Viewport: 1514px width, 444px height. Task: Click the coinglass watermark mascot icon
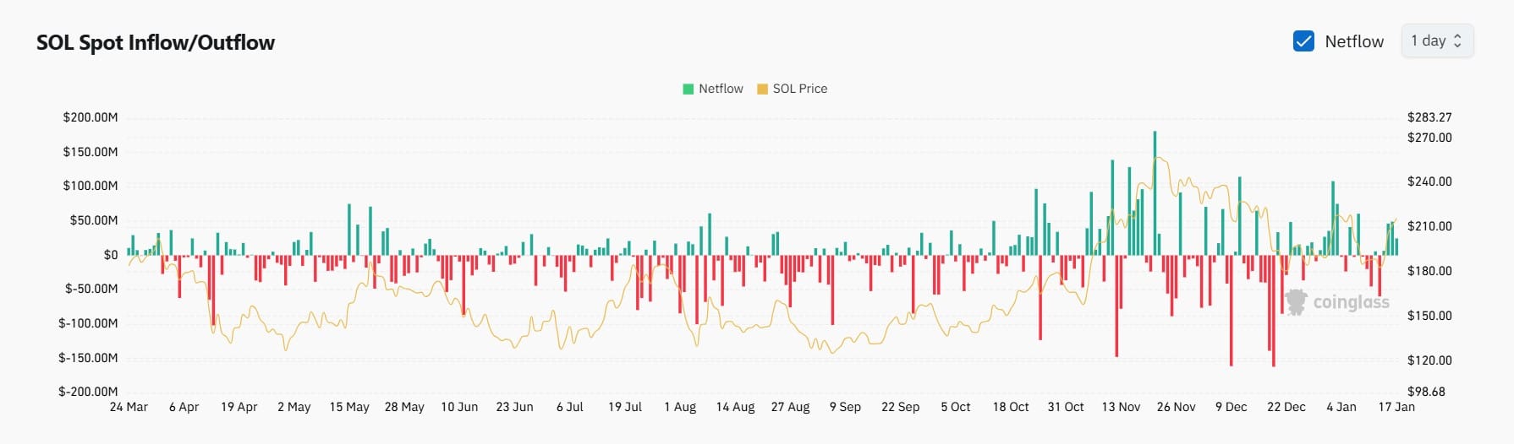[x=1295, y=301]
